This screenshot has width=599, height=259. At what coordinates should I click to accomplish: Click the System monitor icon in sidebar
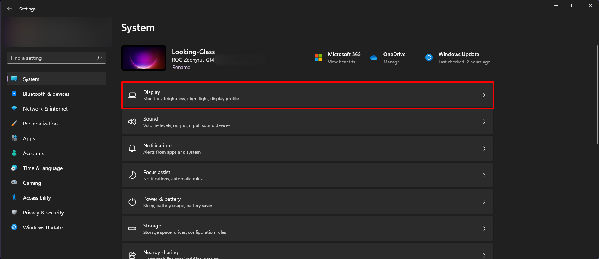coord(14,79)
